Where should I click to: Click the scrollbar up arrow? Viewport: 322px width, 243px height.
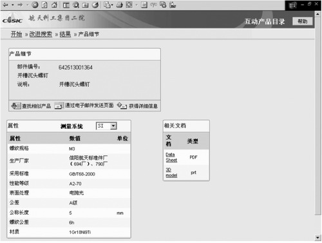click(x=317, y=14)
